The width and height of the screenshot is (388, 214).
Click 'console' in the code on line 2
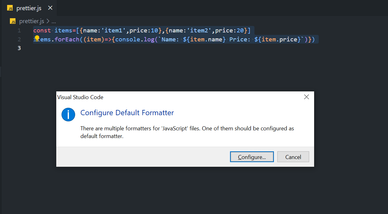point(128,40)
